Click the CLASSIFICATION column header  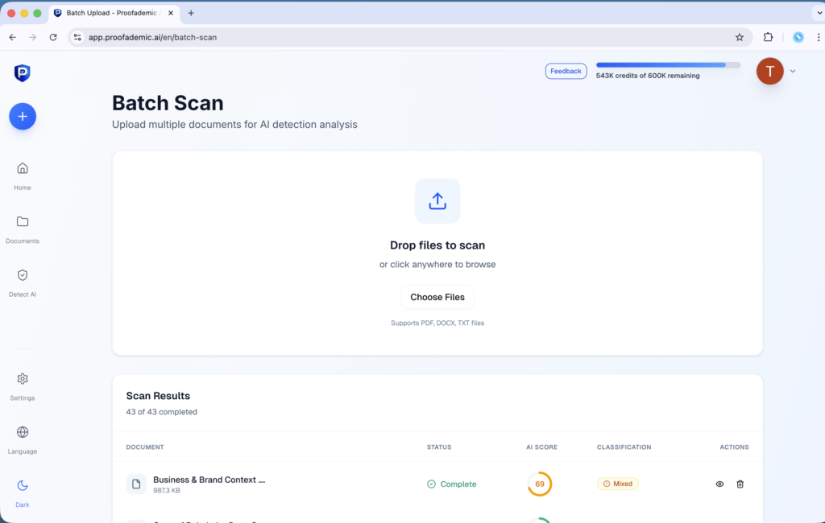click(624, 447)
